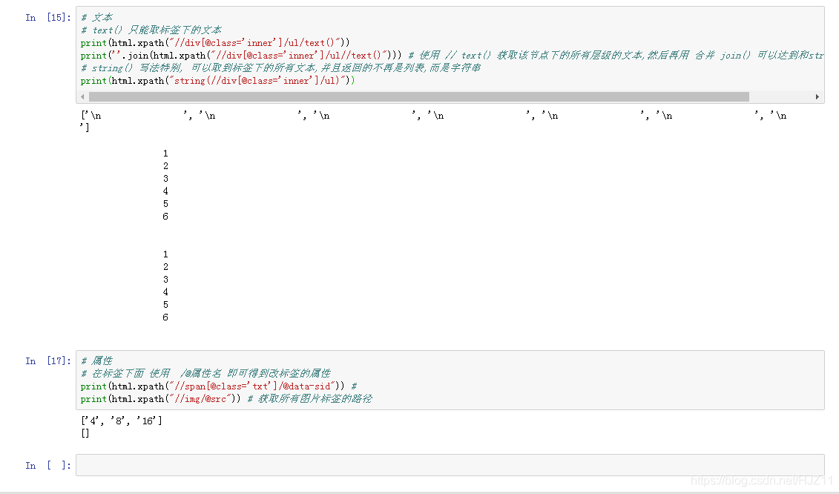Click the '# 在标签下面 使用 /@属性名' comment line
The image size is (839, 494).
click(x=205, y=374)
